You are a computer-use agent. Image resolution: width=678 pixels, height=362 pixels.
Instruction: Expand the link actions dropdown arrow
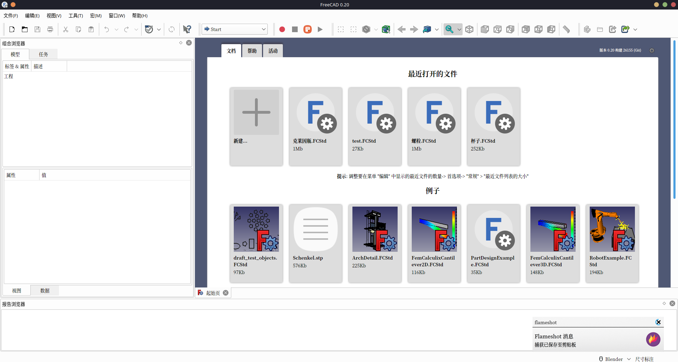(635, 29)
